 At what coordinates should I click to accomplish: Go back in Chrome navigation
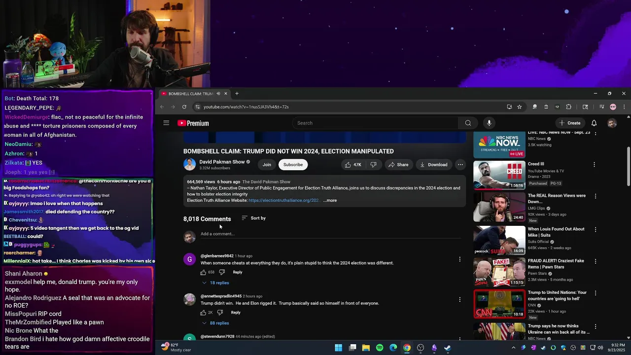(162, 106)
